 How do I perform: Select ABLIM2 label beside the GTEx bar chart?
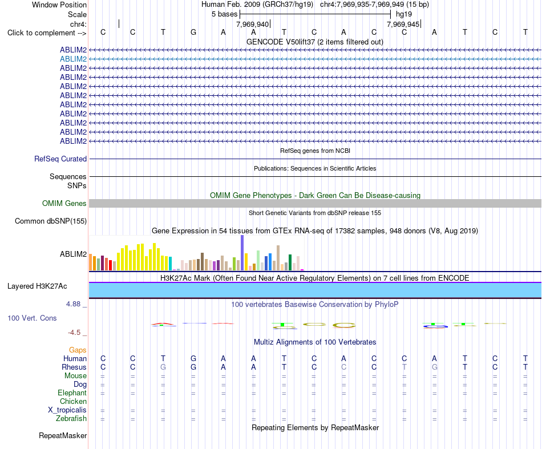click(73, 254)
